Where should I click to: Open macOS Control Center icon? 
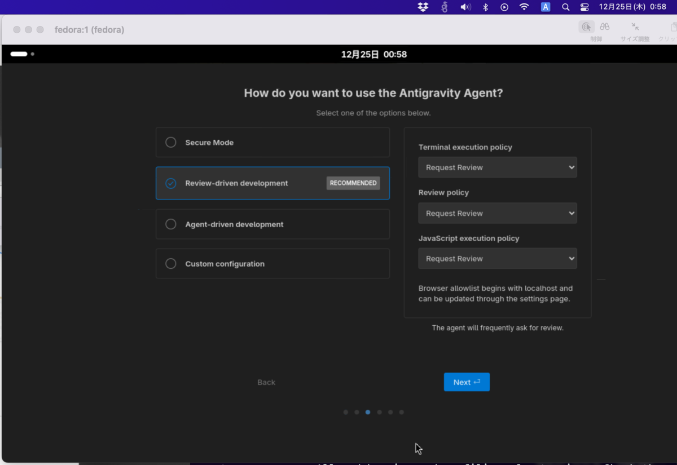tap(584, 7)
